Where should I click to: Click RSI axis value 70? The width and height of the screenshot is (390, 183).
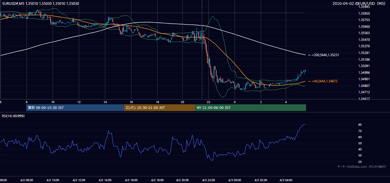click(360, 131)
